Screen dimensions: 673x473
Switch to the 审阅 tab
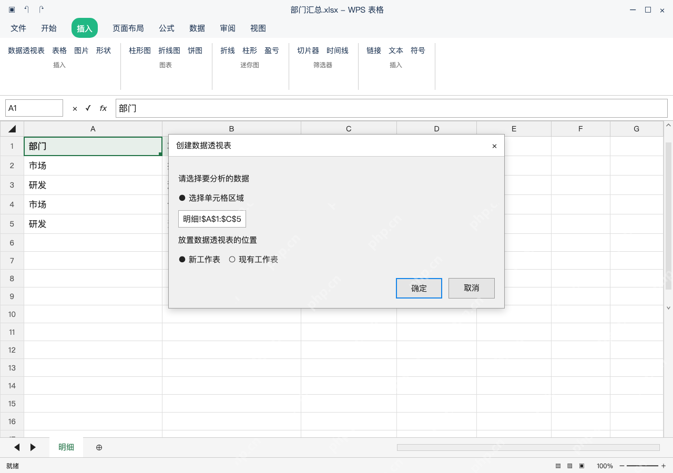coord(228,28)
